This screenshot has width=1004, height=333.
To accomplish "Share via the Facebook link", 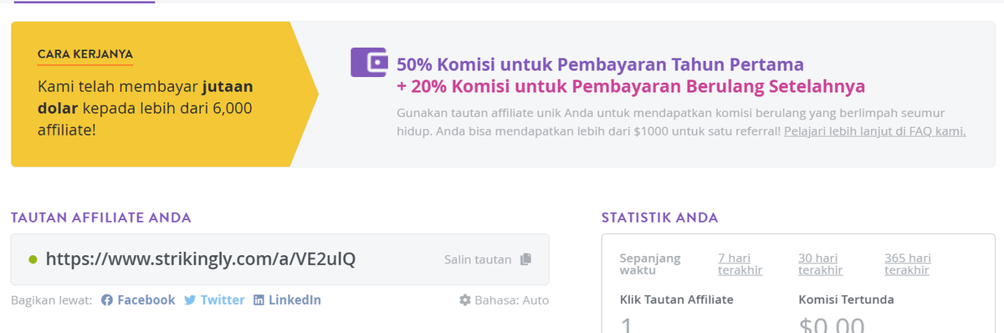I will [x=138, y=300].
